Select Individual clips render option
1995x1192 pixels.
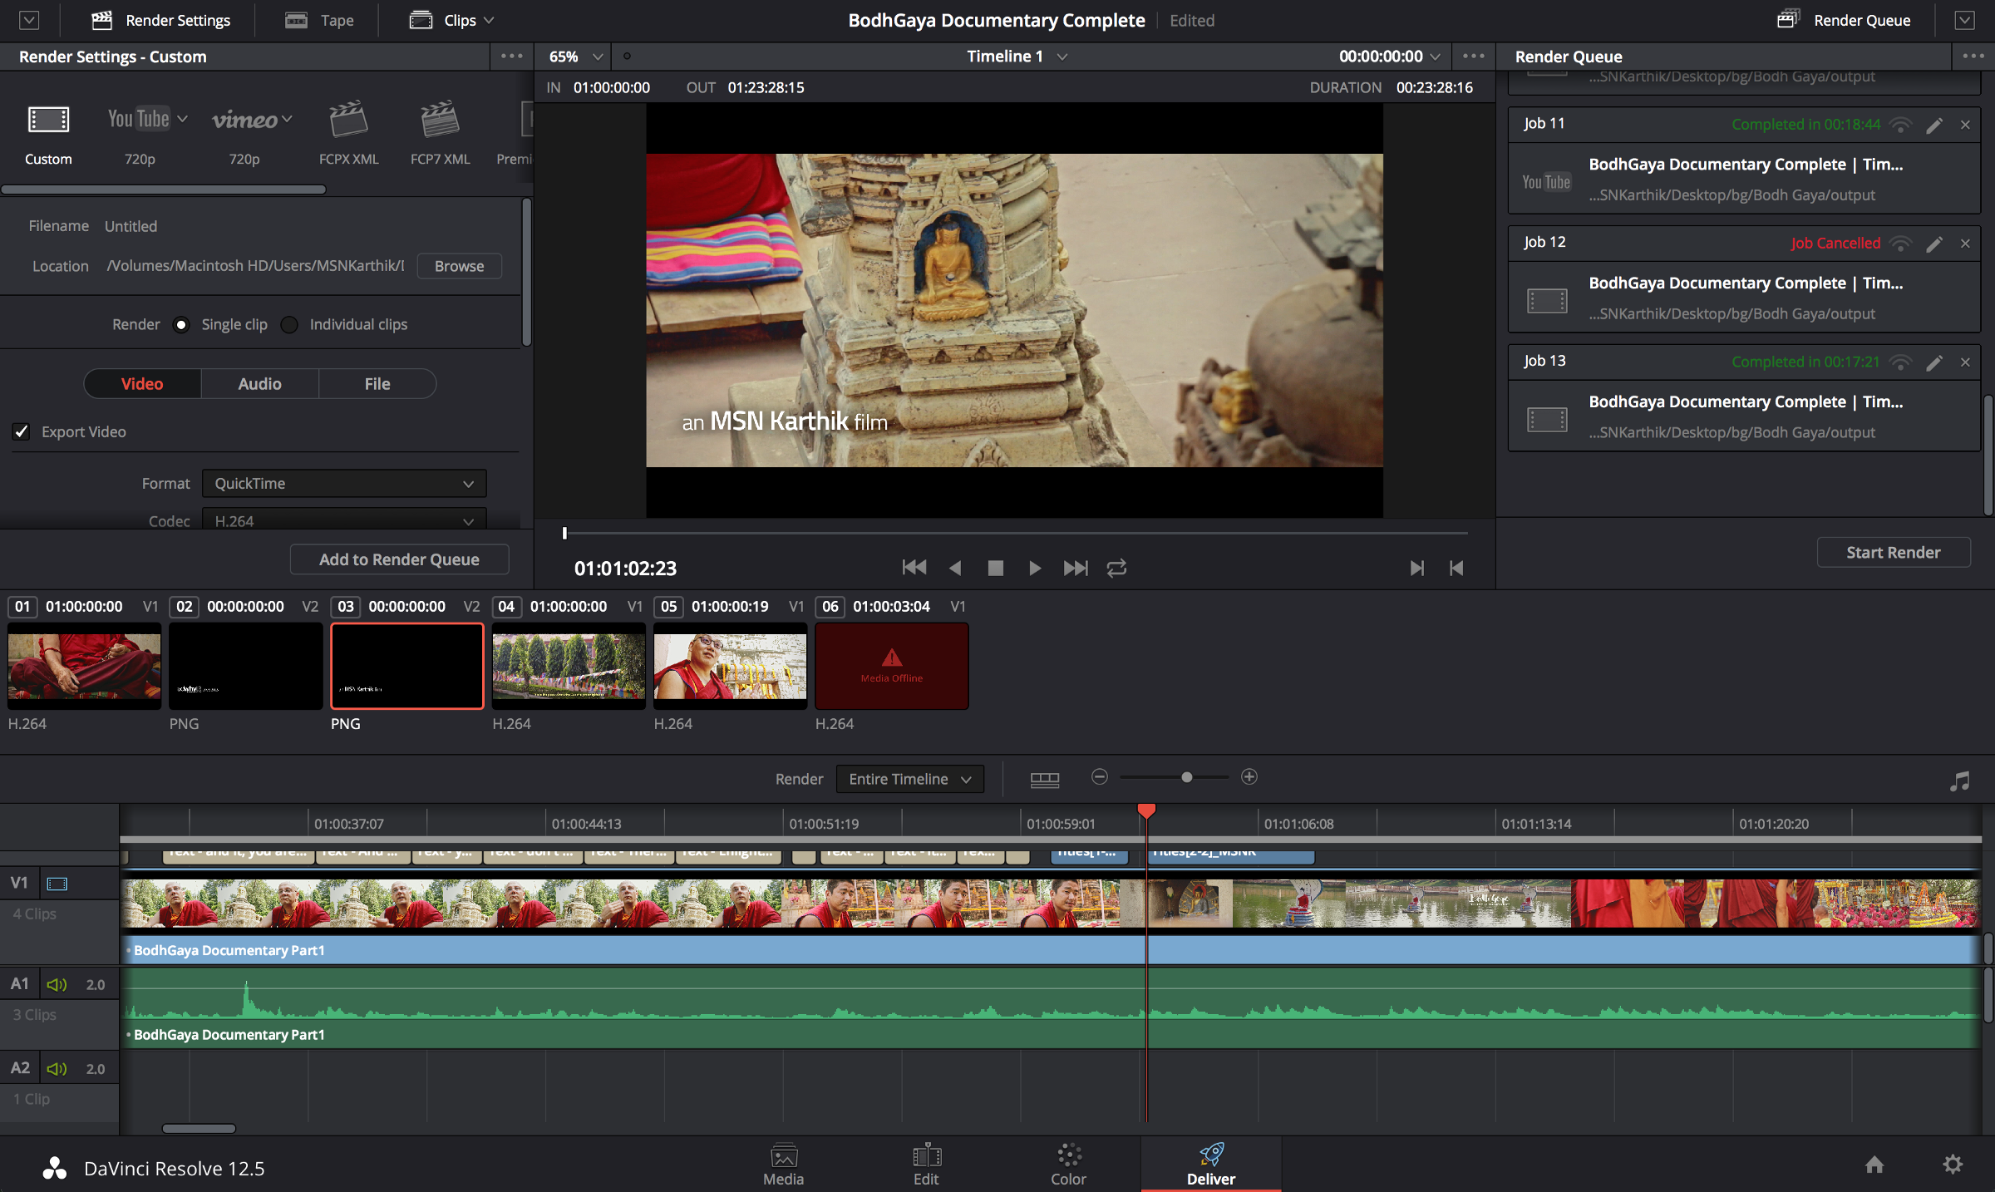coord(289,324)
